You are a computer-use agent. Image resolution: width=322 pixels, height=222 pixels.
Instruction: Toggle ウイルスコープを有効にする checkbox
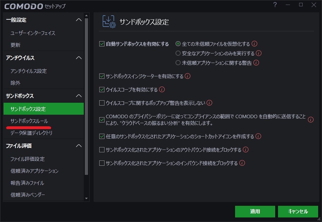102,90
